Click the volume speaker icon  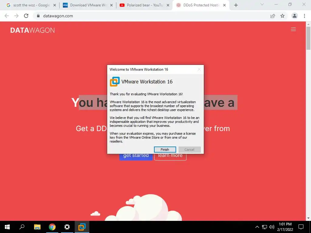click(272, 227)
